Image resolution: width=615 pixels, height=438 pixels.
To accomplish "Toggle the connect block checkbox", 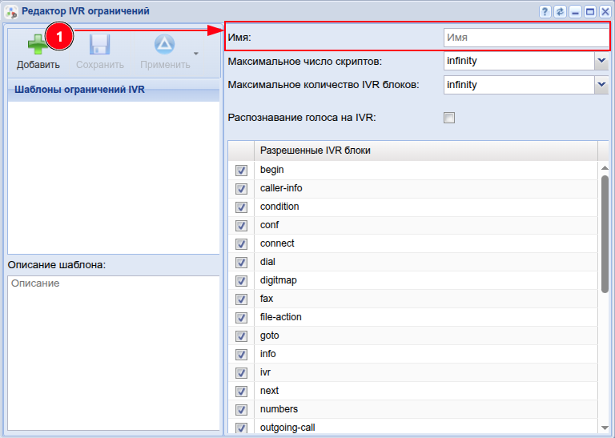I will point(241,244).
